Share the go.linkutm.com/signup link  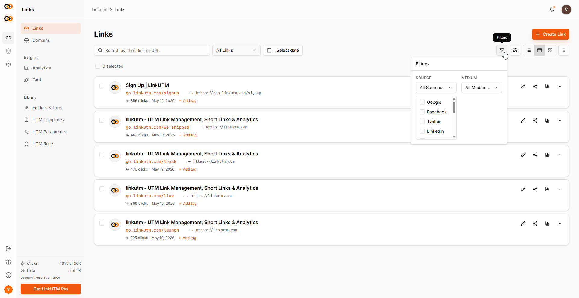[x=535, y=86]
